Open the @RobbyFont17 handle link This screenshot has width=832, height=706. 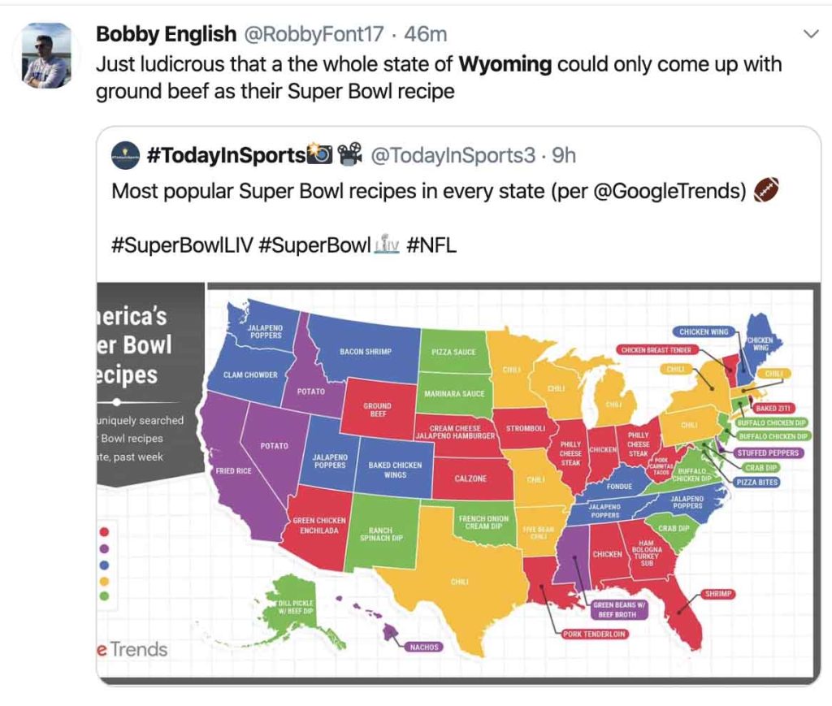click(x=313, y=34)
